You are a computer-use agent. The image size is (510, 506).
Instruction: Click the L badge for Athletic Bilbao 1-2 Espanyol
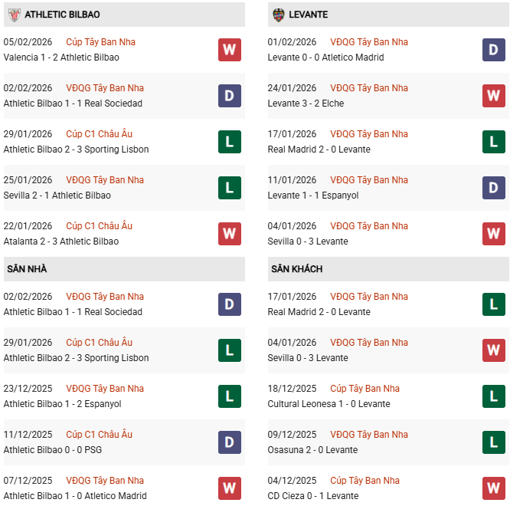coord(230,396)
